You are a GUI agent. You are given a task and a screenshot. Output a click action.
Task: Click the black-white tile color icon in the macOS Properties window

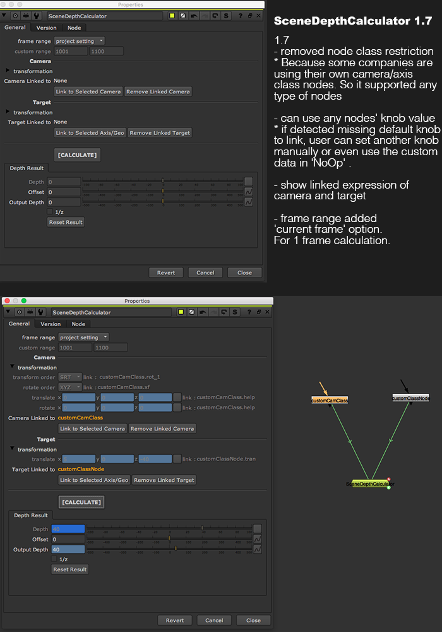[x=192, y=312]
